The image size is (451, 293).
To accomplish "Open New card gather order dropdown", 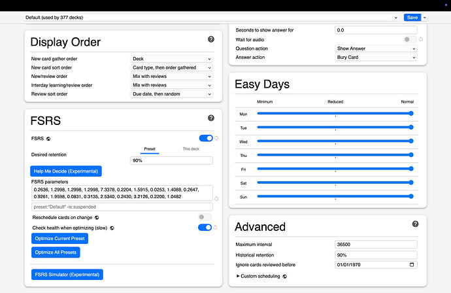I will click(172, 59).
